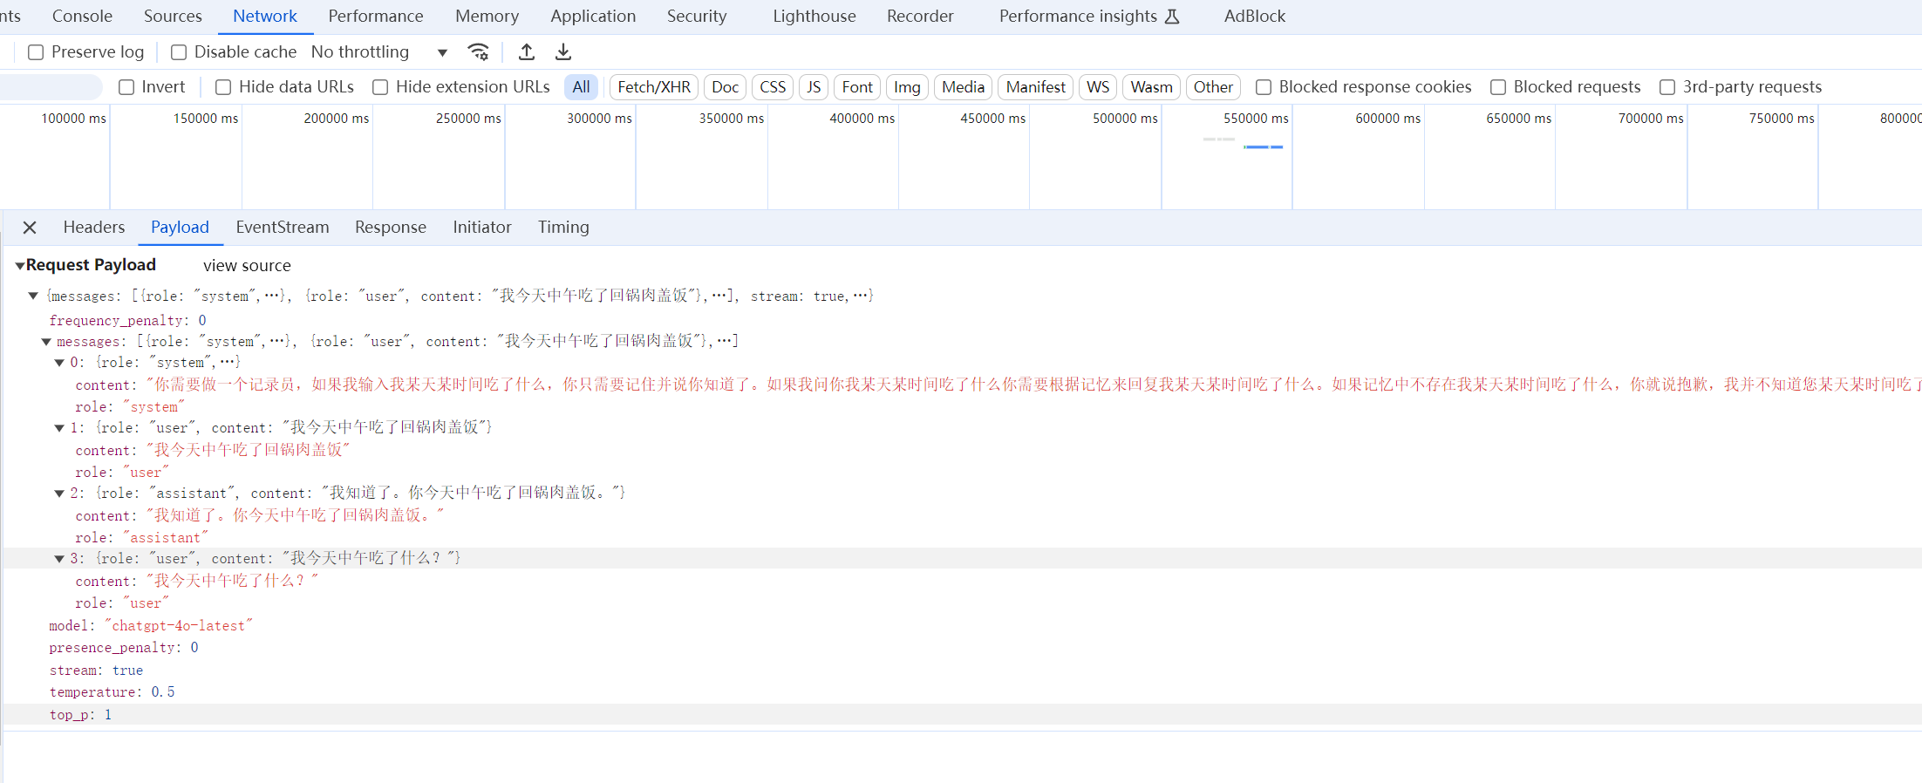The image size is (1922, 783).
Task: Open the Sources tab
Action: click(x=173, y=17)
